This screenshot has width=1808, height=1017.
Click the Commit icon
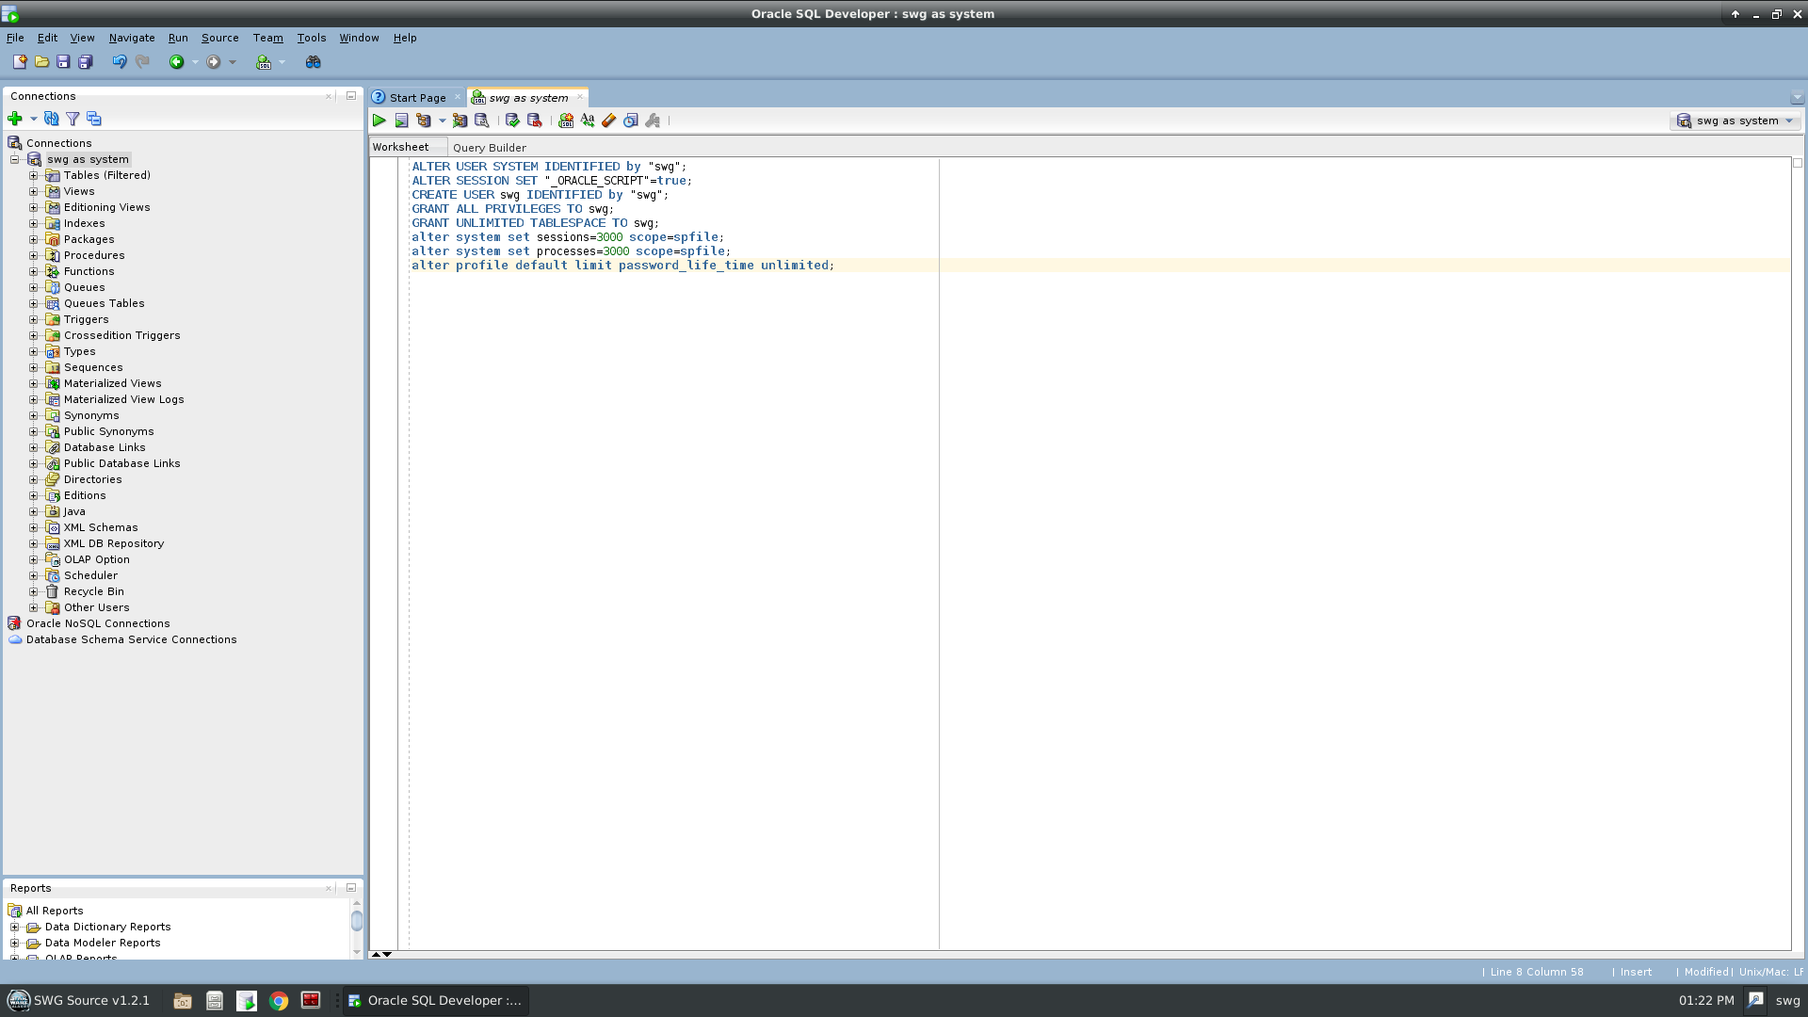coord(512,121)
